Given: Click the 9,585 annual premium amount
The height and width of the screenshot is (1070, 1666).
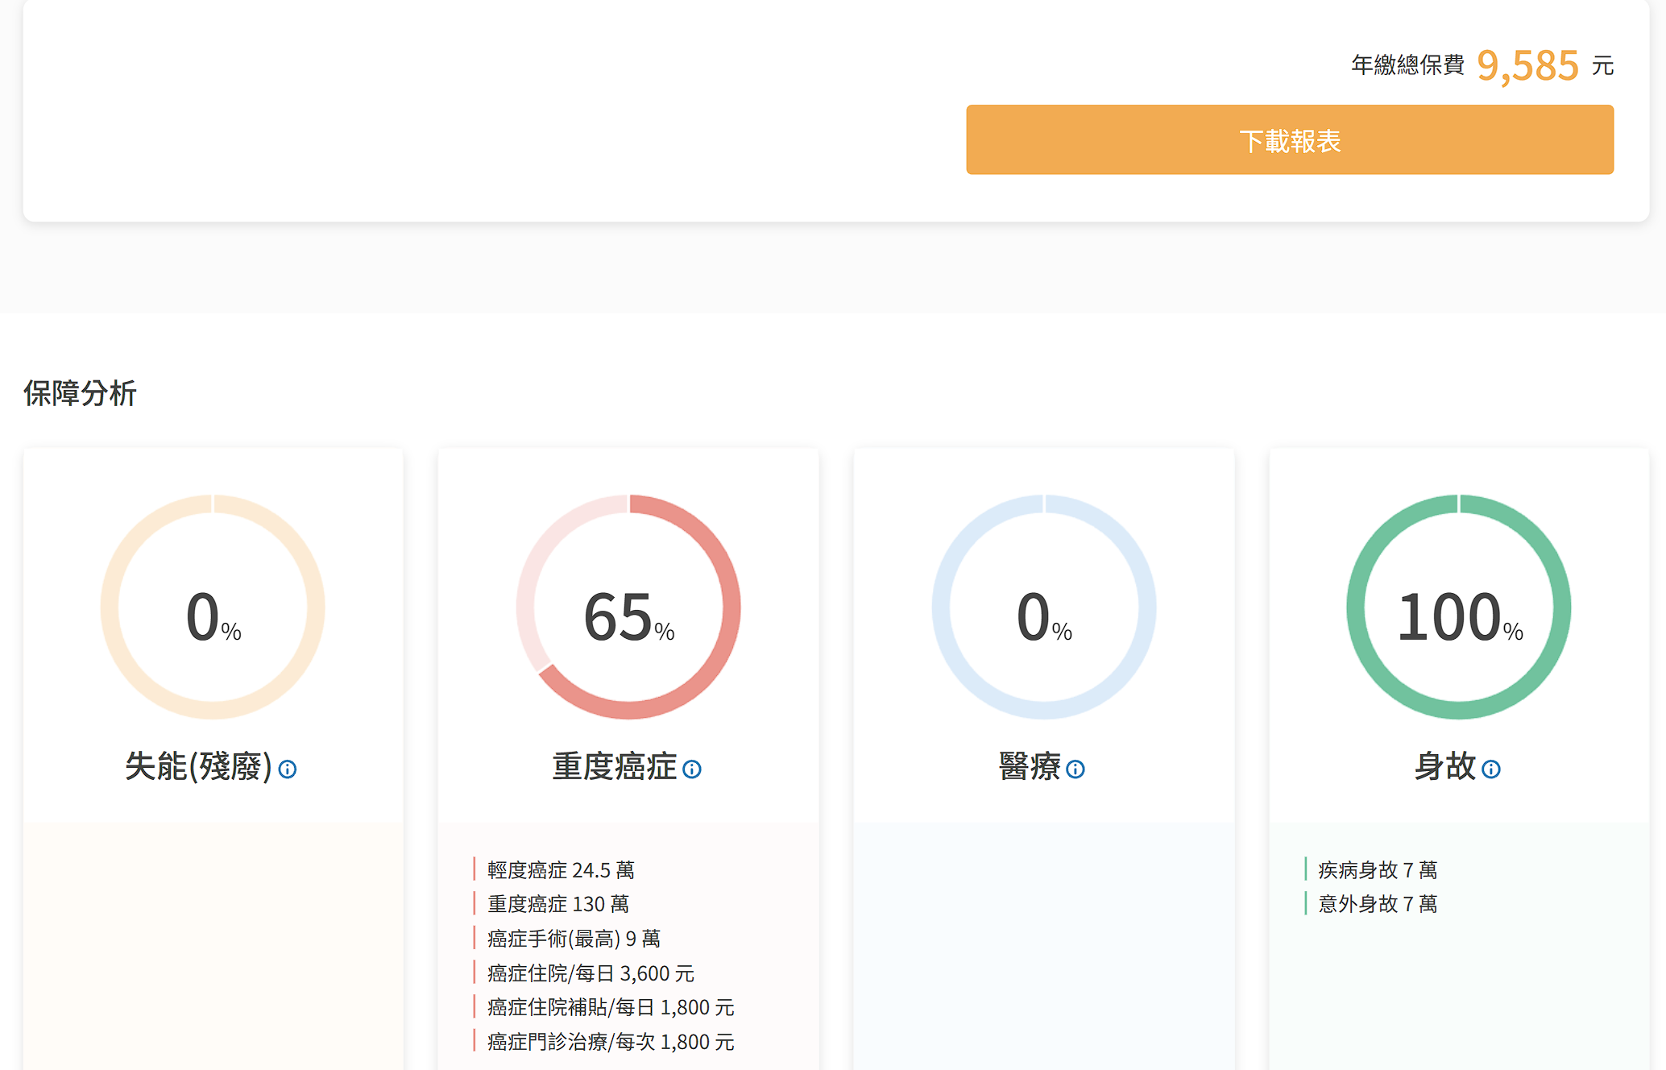Looking at the screenshot, I should (1527, 65).
